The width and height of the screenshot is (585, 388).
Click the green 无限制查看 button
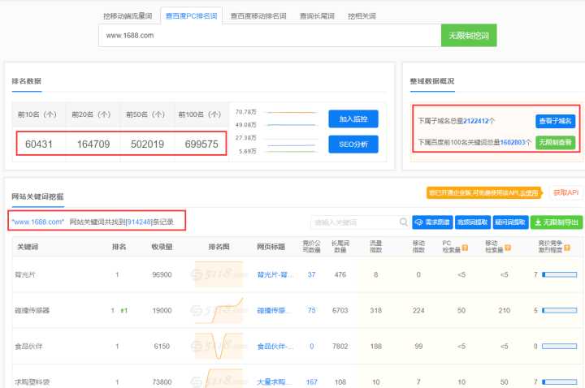pyautogui.click(x=555, y=142)
